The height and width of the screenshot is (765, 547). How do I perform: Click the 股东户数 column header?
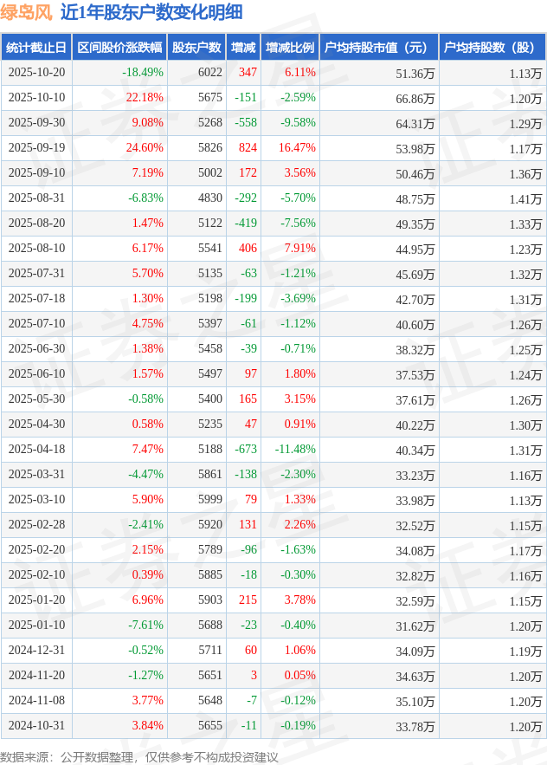point(196,48)
